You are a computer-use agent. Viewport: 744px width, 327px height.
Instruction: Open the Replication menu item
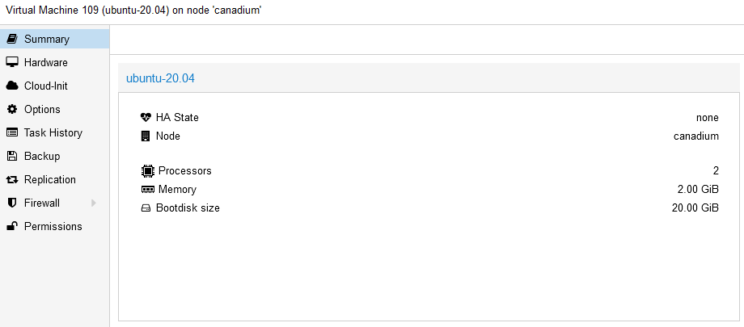[49, 179]
